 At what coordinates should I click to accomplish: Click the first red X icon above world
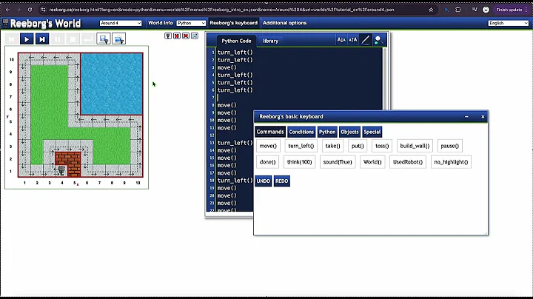click(177, 36)
